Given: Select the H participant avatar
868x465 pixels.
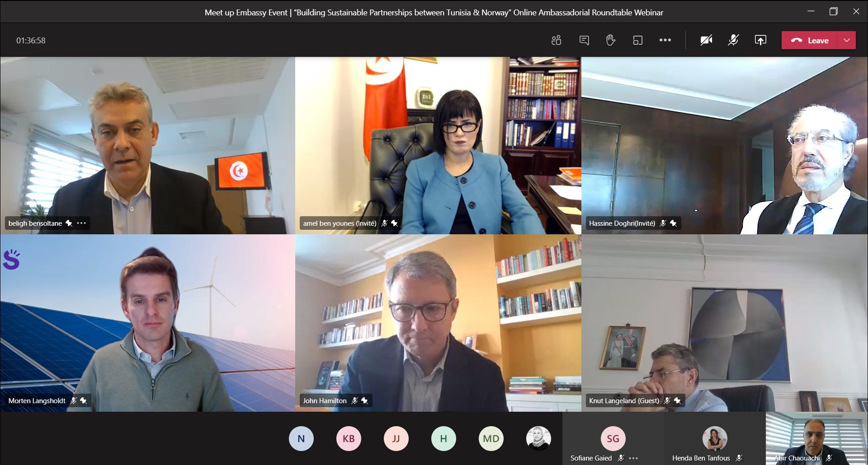Looking at the screenshot, I should pyautogui.click(x=443, y=438).
